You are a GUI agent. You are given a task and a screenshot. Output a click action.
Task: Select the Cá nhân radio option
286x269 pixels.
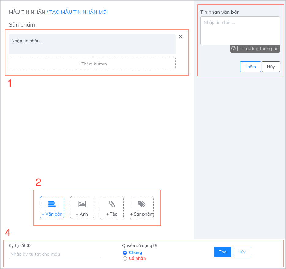click(x=125, y=259)
